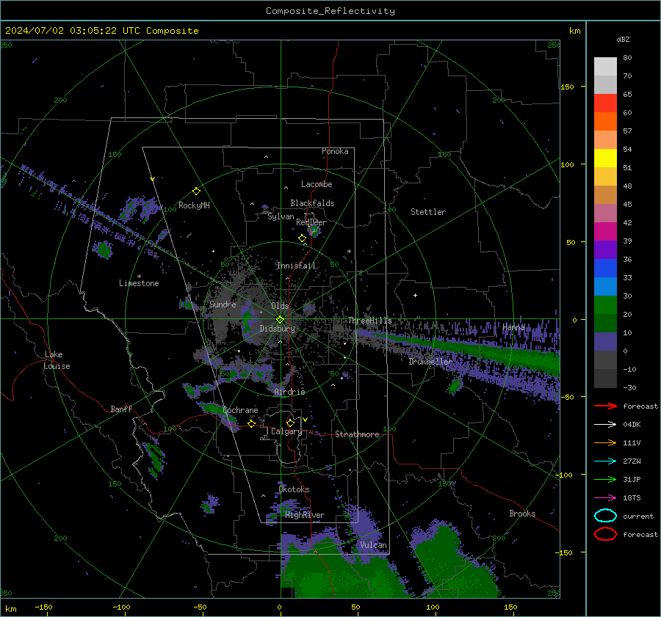The image size is (661, 617).
Task: Click the yellow diamond marker right of Cochrane
Action: coord(252,423)
